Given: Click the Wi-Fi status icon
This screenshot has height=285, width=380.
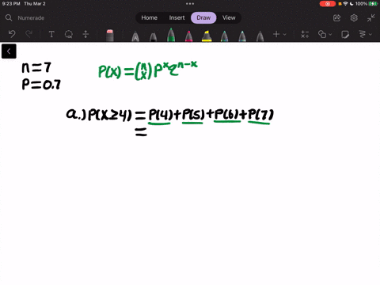Looking at the screenshot, I should pos(345,4).
